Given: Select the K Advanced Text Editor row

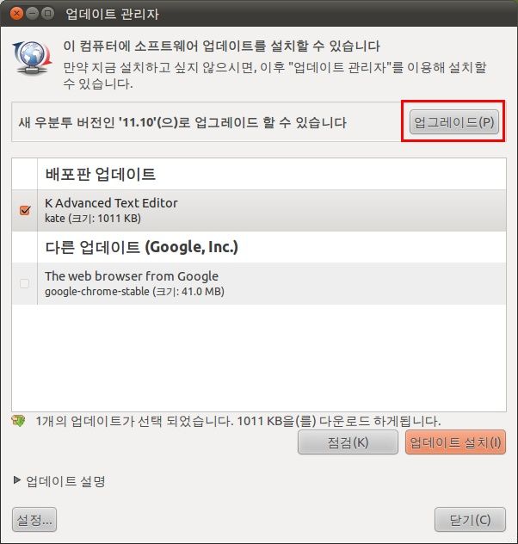Looking at the screenshot, I should coord(259,210).
